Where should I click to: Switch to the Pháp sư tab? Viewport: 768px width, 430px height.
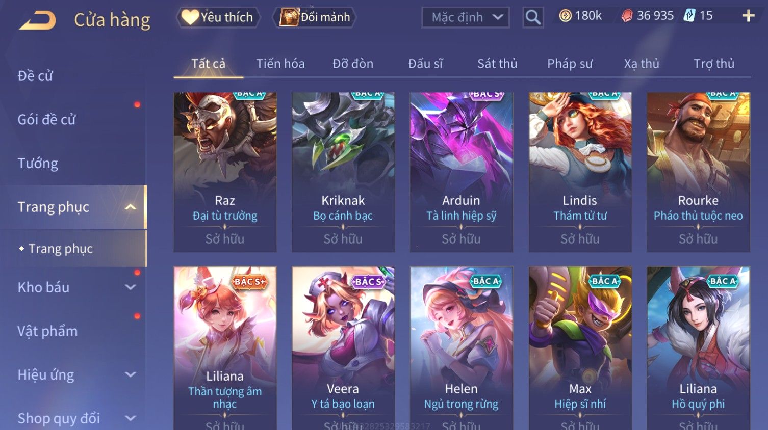(570, 64)
